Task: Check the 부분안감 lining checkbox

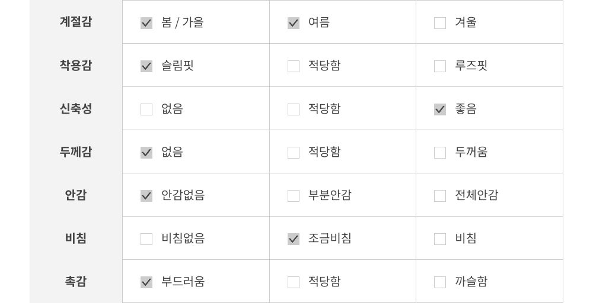Action: (294, 196)
